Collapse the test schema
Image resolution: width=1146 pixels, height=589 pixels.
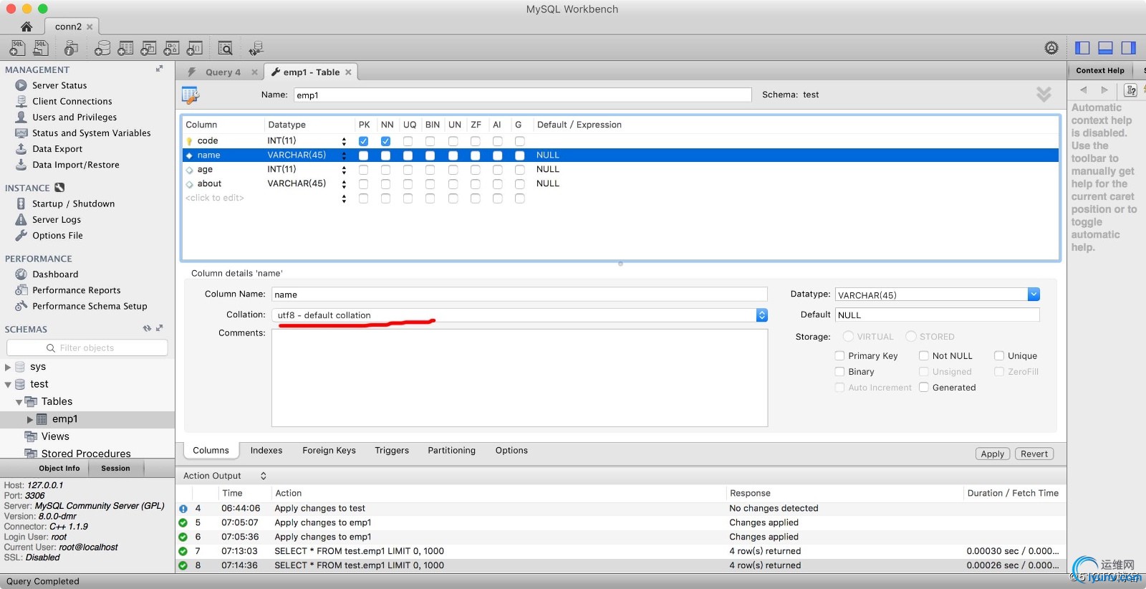click(8, 385)
